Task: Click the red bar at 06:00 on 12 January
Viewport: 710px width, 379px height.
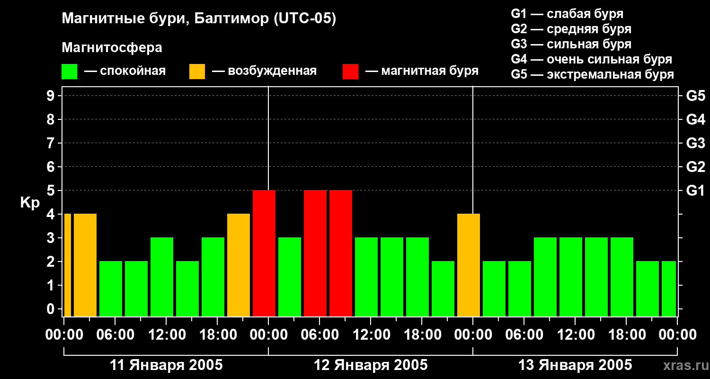Action: coord(315,253)
